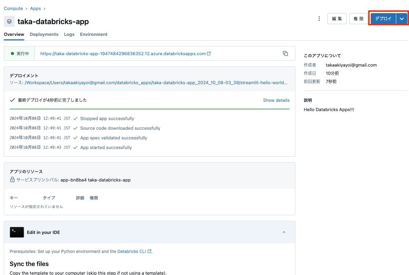Click the service principal app-bn8ba4 name
The image size is (409, 275).
point(96,180)
